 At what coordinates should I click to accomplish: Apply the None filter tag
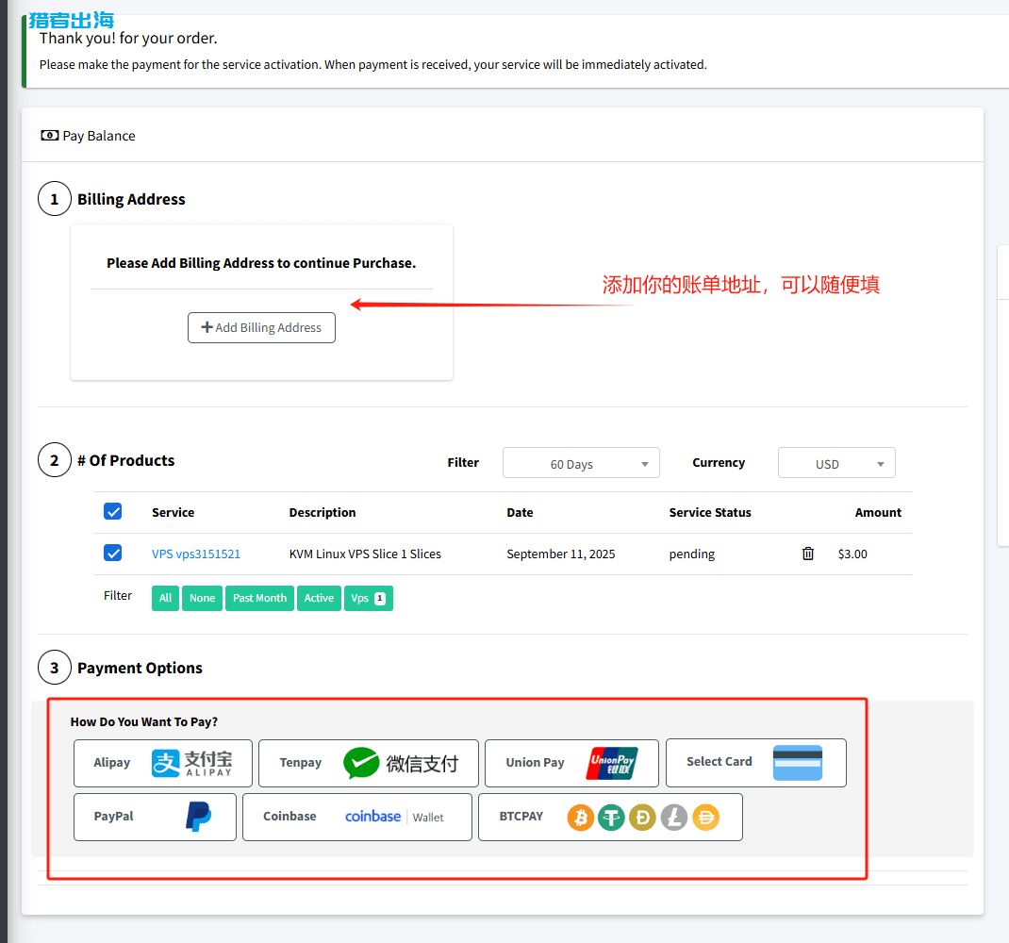(202, 598)
